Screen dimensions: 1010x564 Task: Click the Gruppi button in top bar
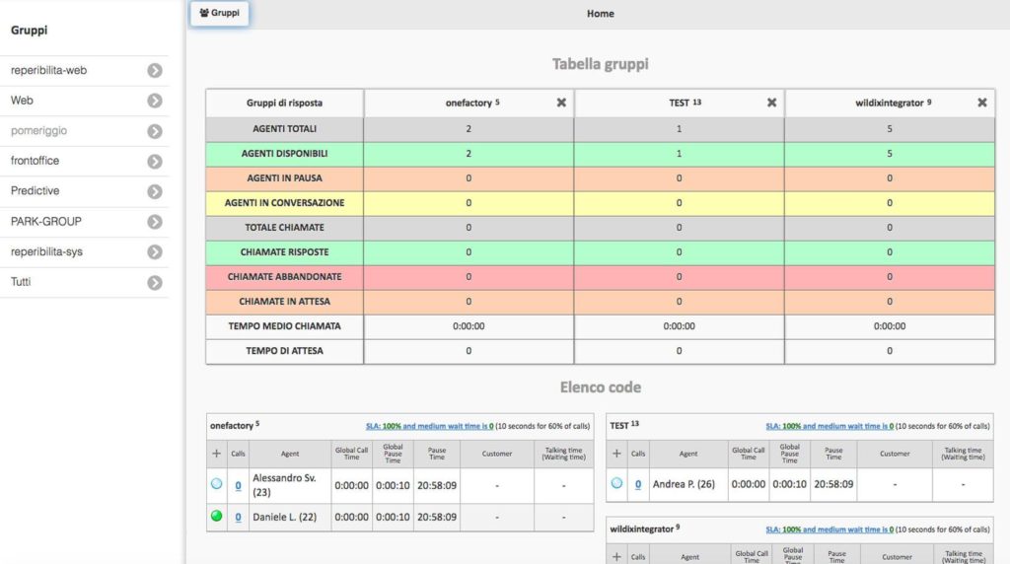(219, 14)
